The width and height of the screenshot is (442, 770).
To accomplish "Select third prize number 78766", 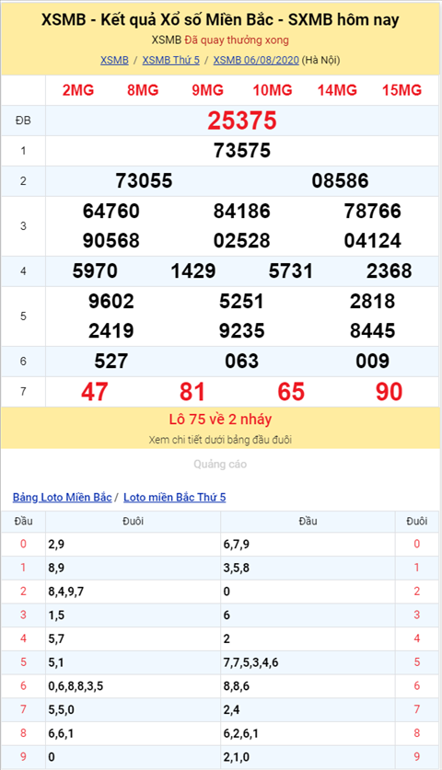I will [373, 212].
